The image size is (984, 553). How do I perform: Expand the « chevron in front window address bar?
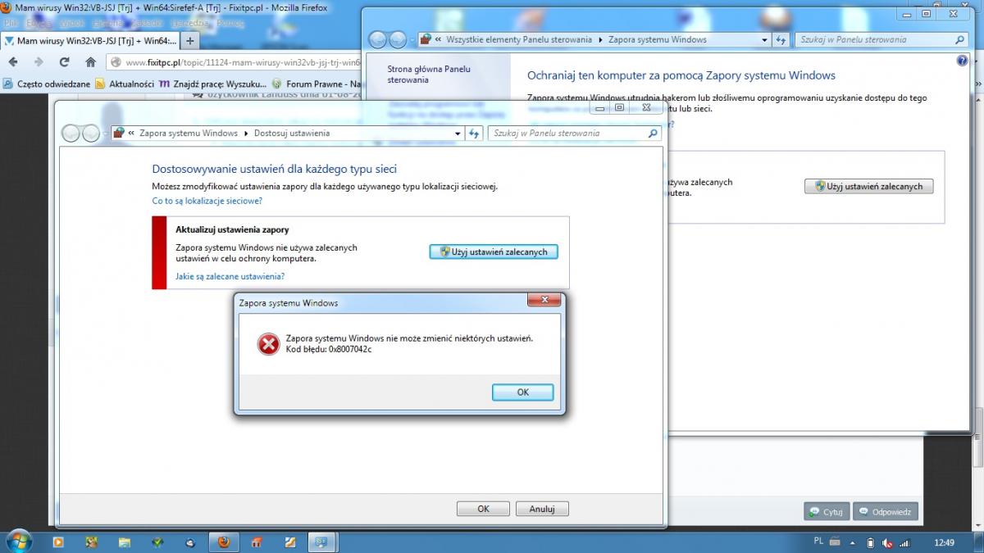131,134
